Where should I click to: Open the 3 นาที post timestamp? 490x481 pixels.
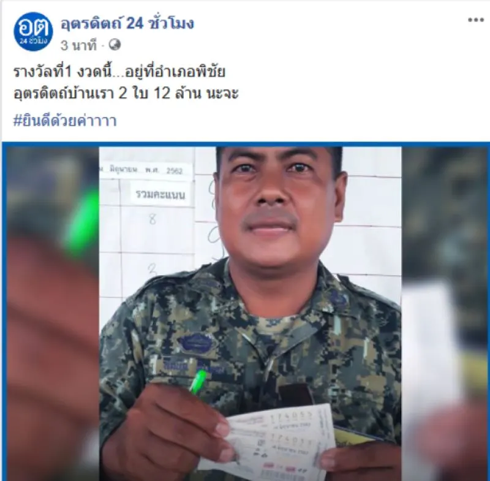[78, 45]
